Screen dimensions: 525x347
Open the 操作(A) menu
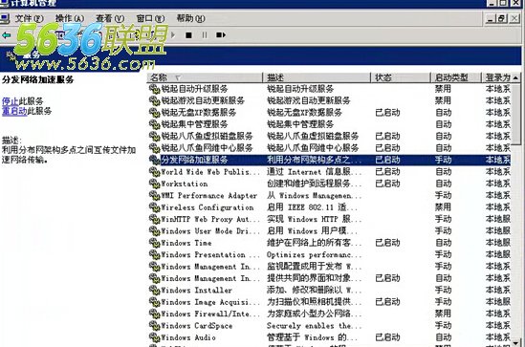70,18
